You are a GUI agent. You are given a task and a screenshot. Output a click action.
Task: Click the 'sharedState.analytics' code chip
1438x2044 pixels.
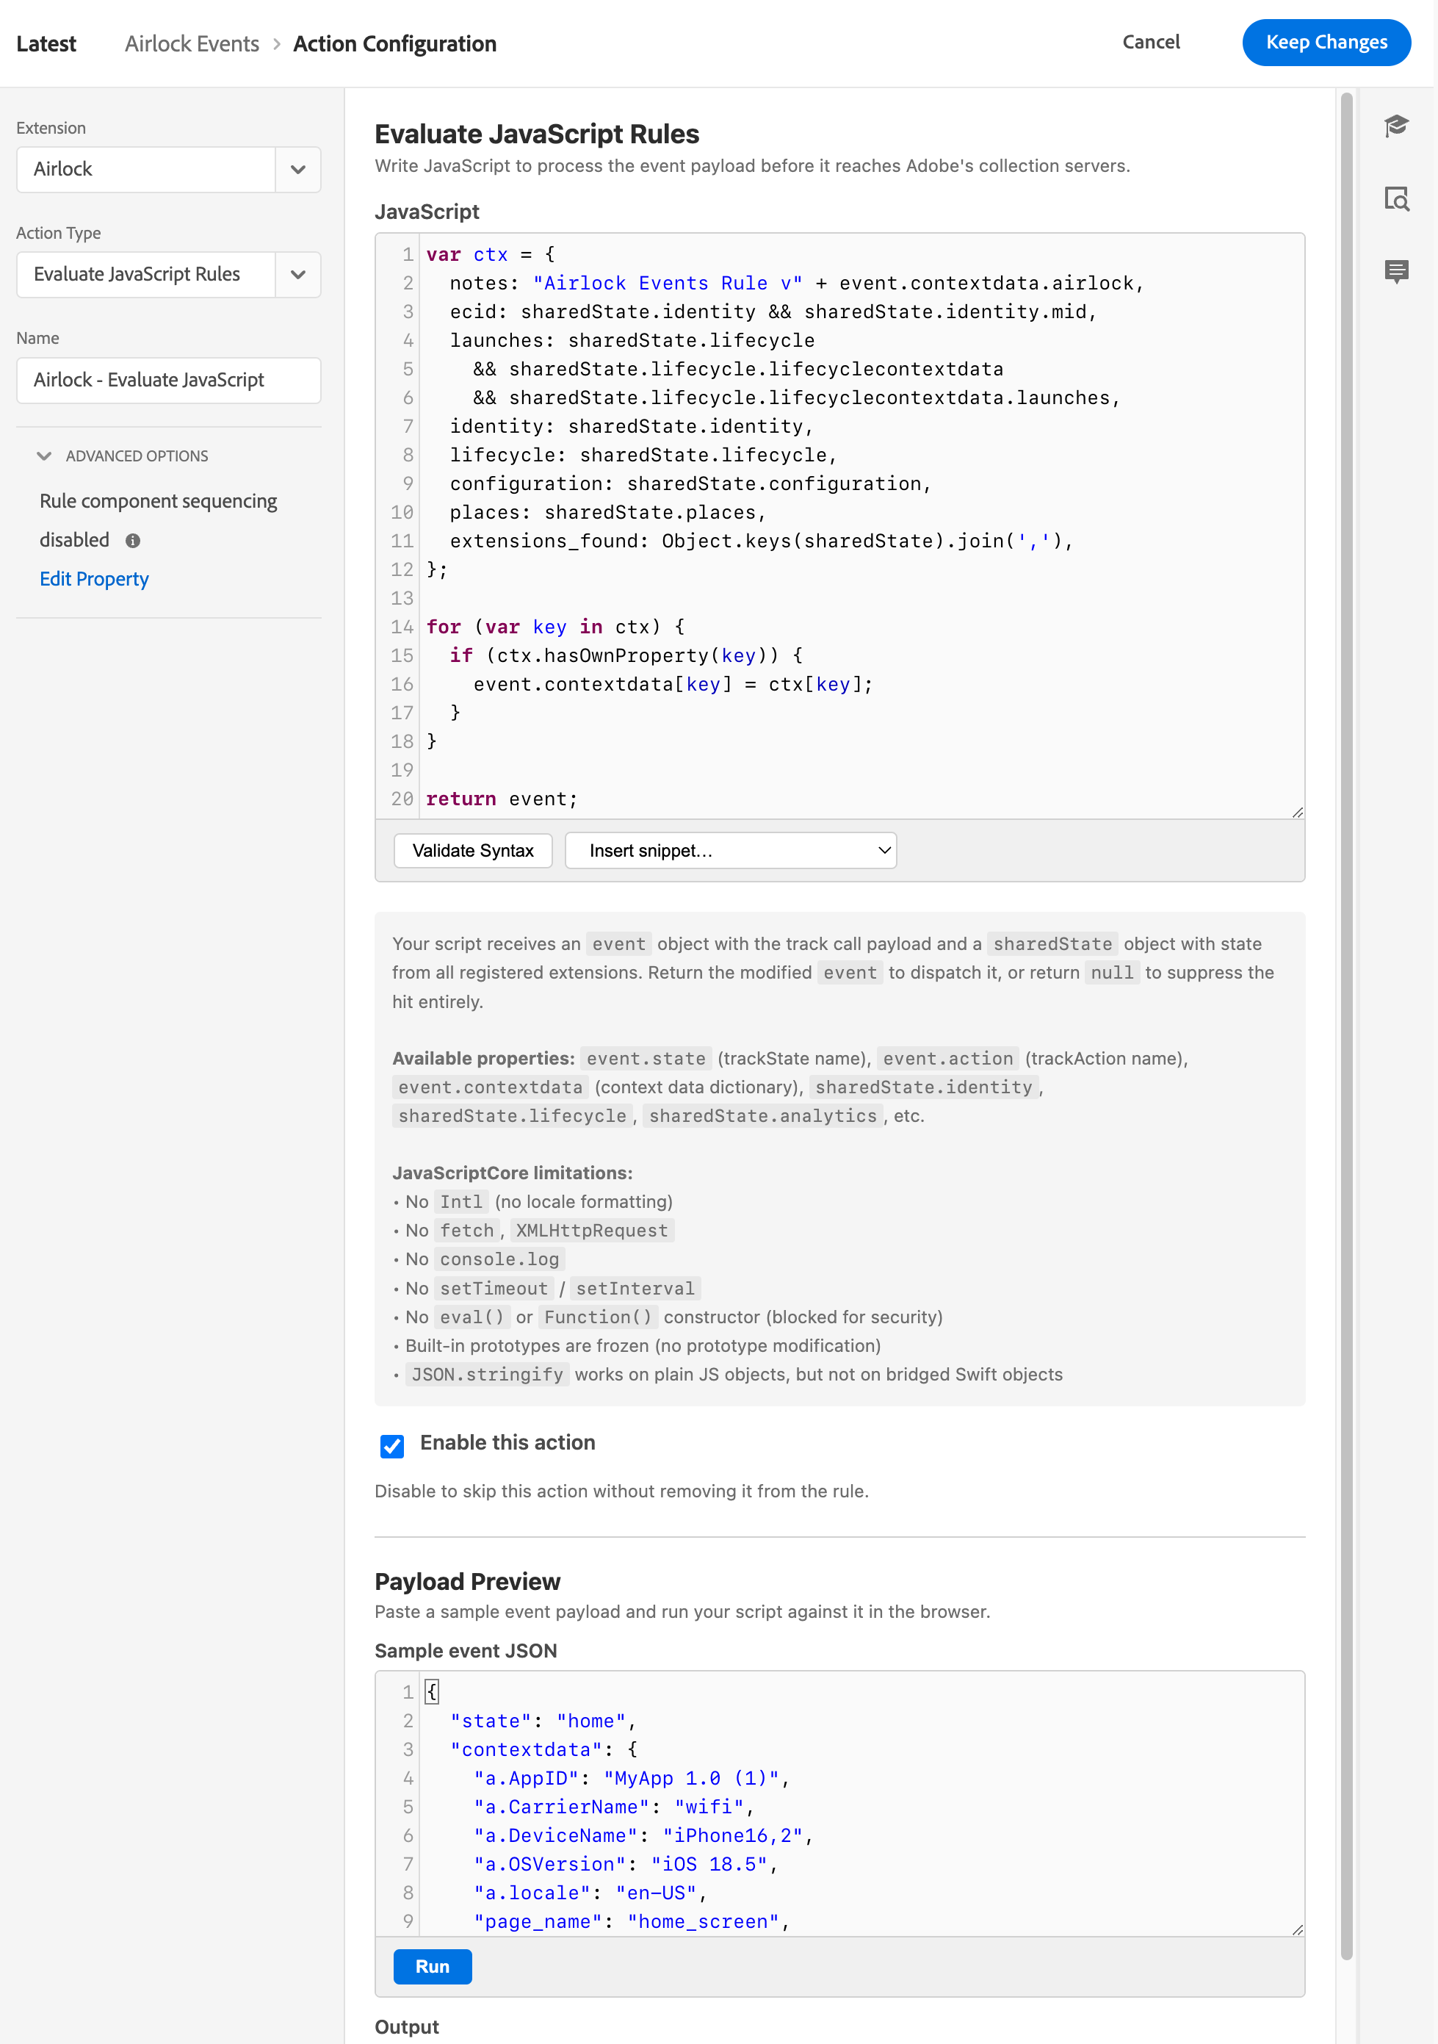pos(762,1116)
